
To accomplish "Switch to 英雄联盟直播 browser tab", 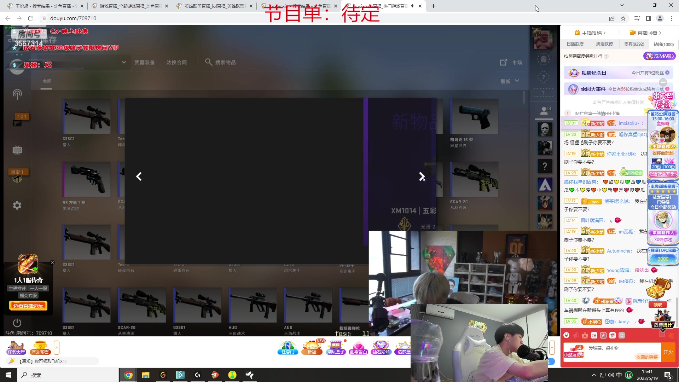I will (215, 6).
